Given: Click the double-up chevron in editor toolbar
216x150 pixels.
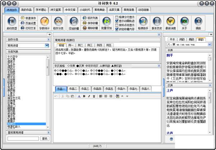Looking at the screenshot, I should point(122,96).
